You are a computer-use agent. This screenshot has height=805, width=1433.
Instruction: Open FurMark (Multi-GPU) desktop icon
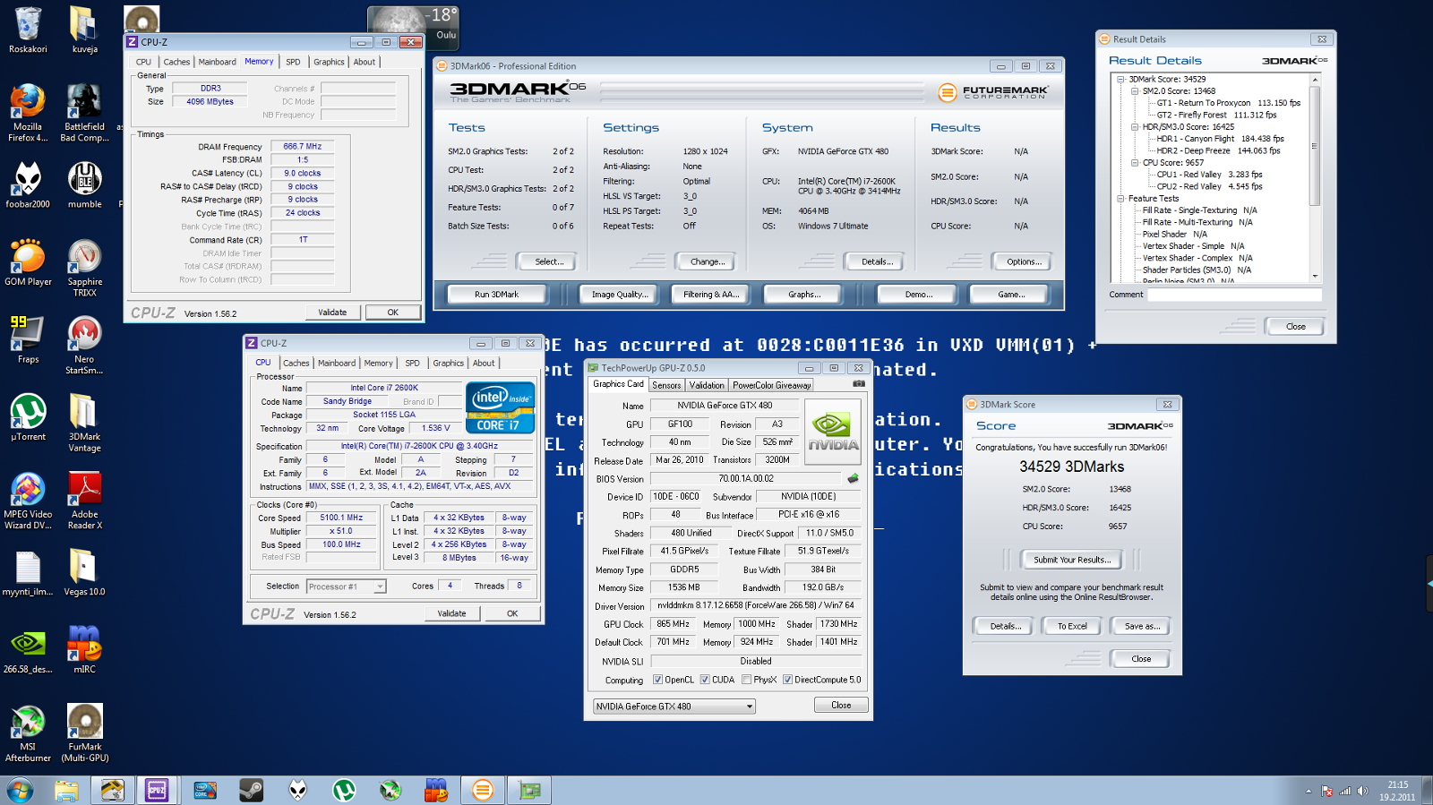point(84,733)
